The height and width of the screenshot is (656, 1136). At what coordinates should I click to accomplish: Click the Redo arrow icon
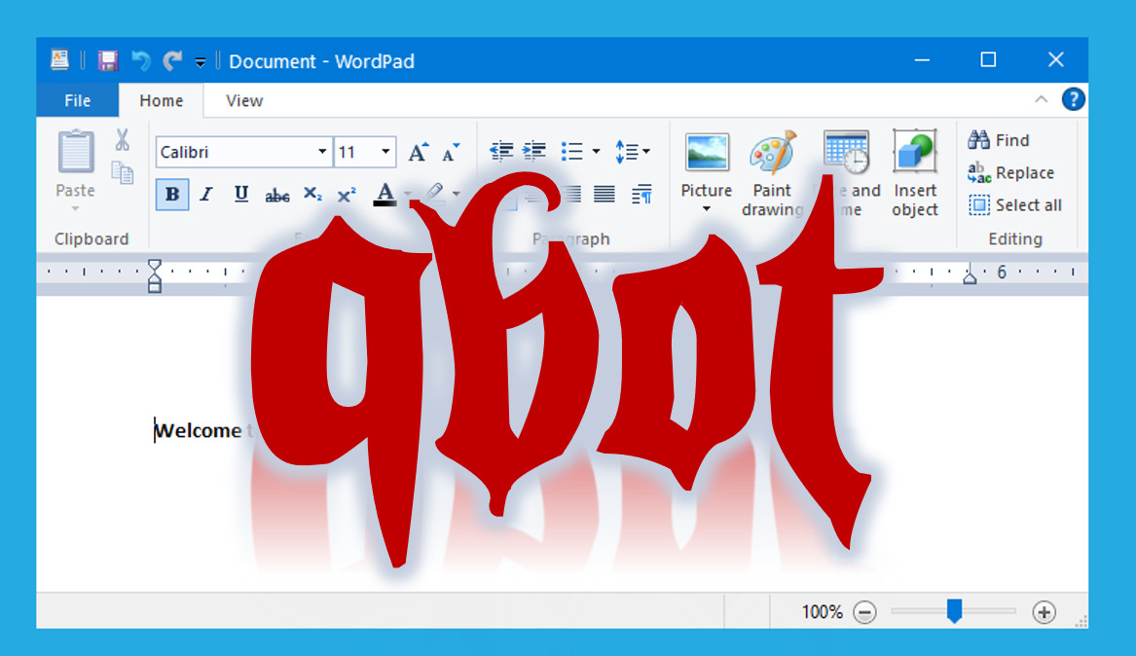(x=172, y=61)
